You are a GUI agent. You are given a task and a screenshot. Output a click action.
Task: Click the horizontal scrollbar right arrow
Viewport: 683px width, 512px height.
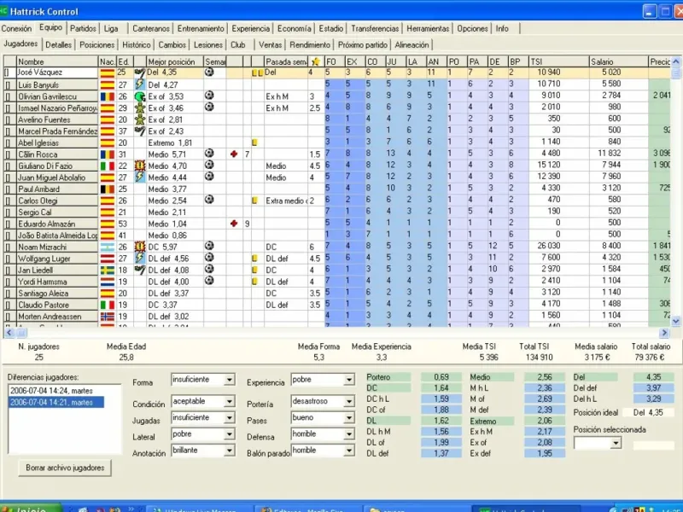[x=664, y=333]
